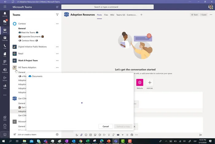Switch to the Posts tab
This screenshot has height=144, width=215.
coord(100,15)
